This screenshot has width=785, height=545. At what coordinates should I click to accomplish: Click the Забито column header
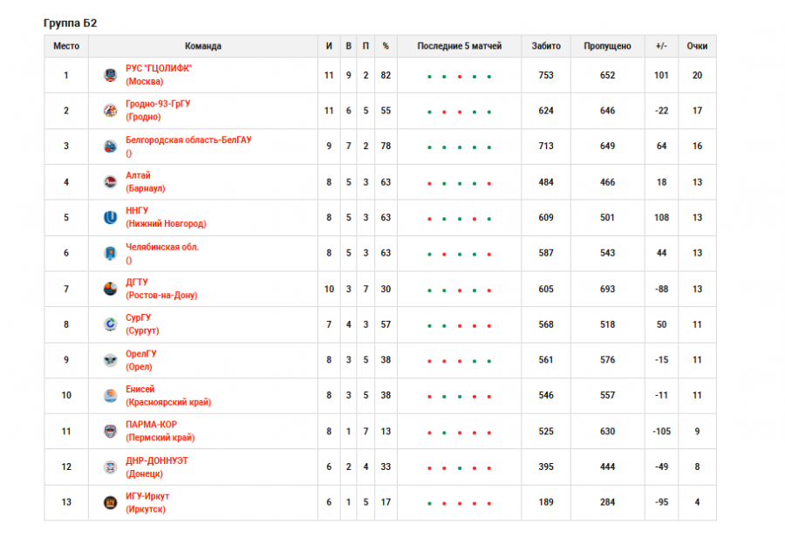546,46
